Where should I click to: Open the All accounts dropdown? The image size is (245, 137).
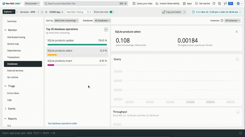(x=32, y=3)
